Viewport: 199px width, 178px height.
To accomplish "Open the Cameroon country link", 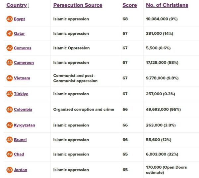I will tap(24, 63).
